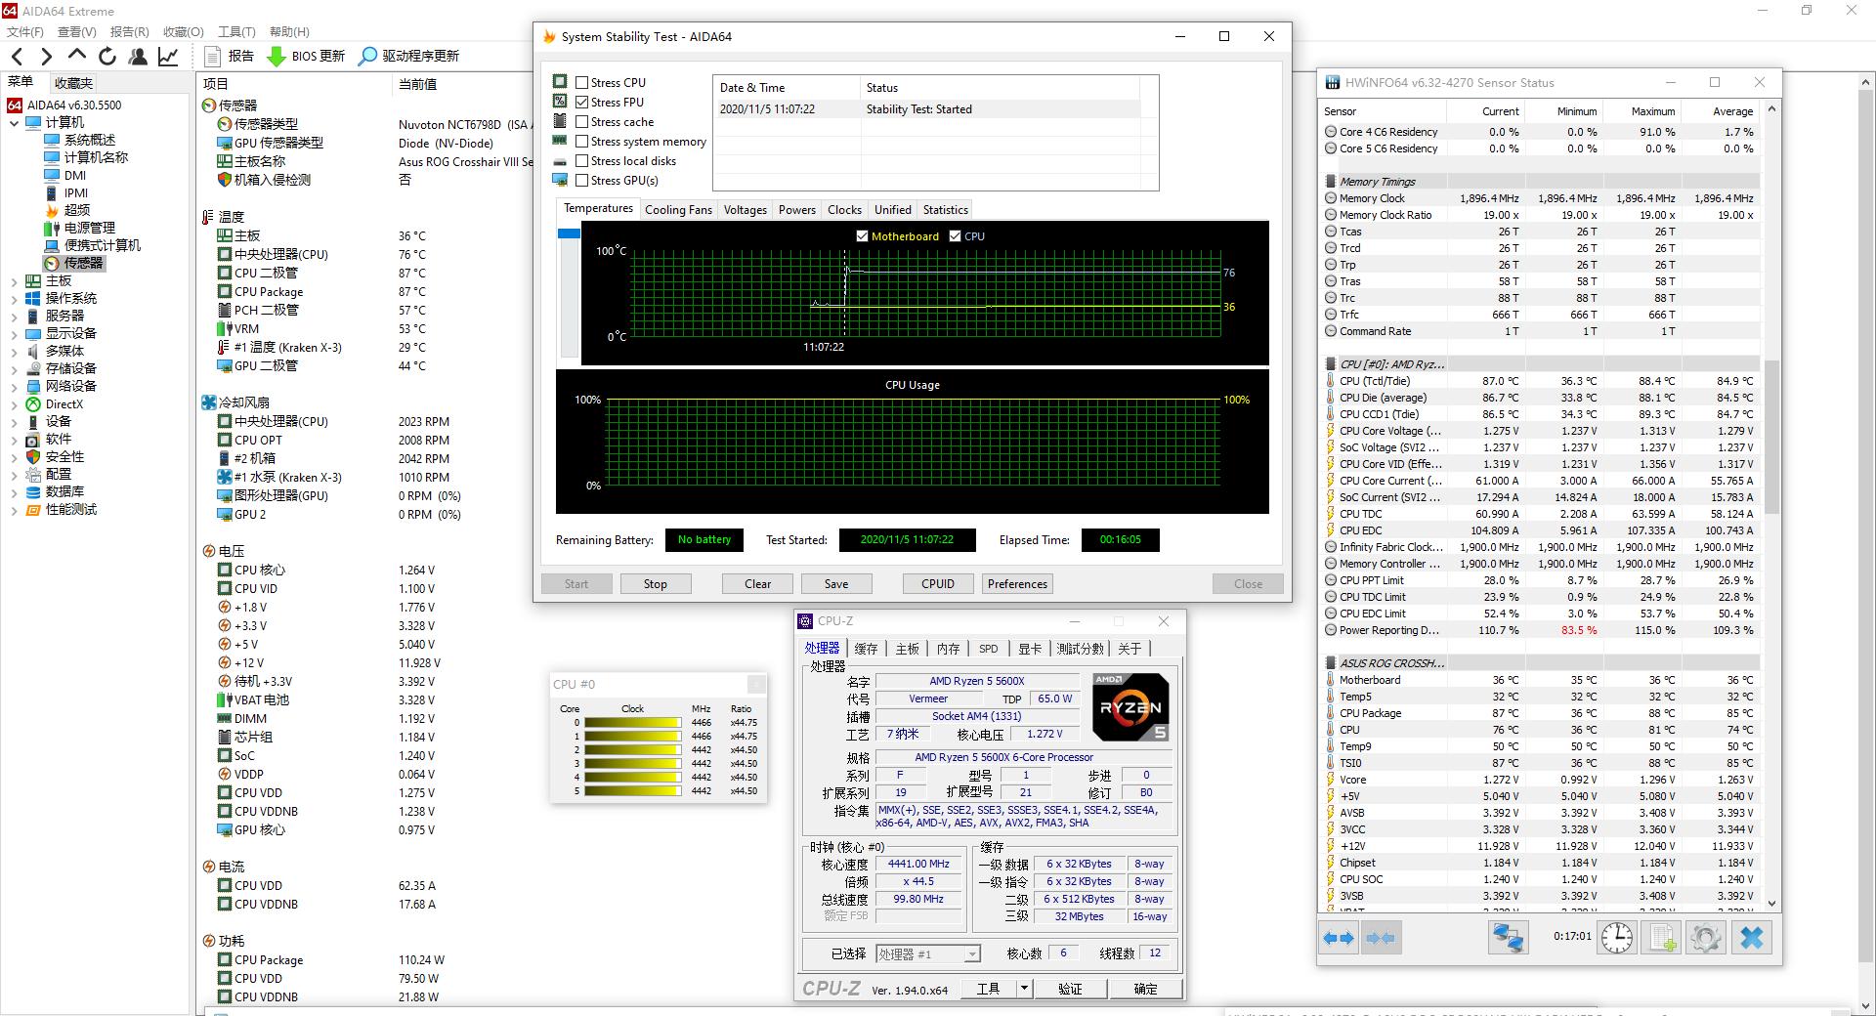The image size is (1876, 1016).
Task: Open HWiNFO sensor settings with the gear icon
Action: click(x=1706, y=937)
